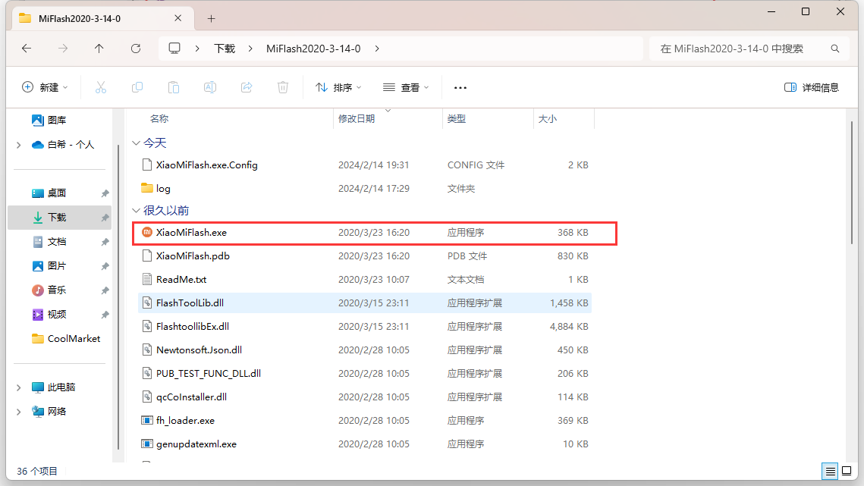Select the XiaoMiFlash.exe.Config file name
Image resolution: width=864 pixels, height=486 pixels.
(x=206, y=165)
